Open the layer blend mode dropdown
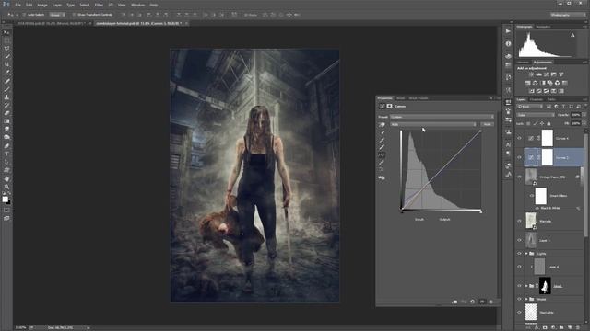This screenshot has width=590, height=331. pos(536,115)
